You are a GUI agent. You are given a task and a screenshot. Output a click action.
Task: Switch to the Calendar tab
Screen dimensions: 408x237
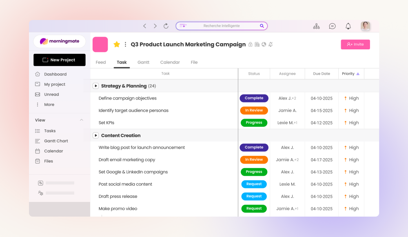point(170,62)
